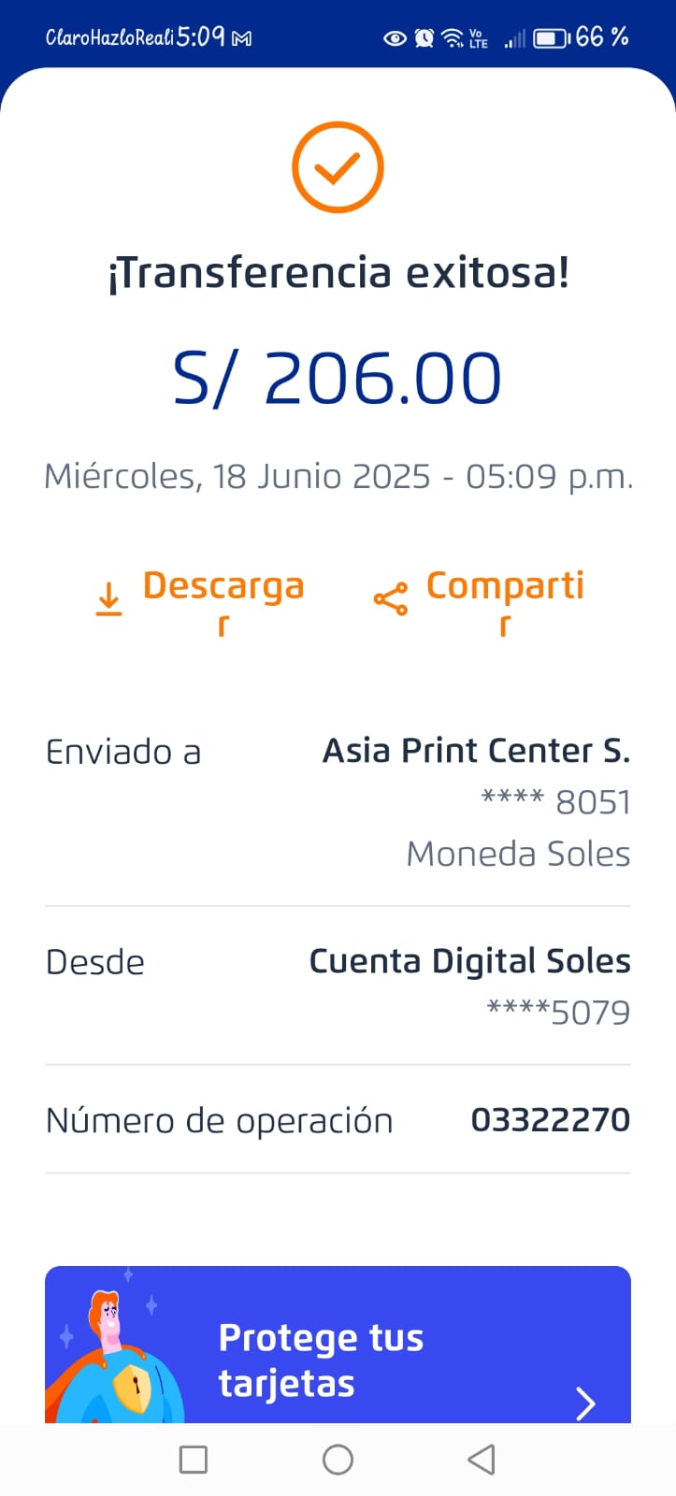Tap recipient Asia Print Center S.

pos(476,751)
